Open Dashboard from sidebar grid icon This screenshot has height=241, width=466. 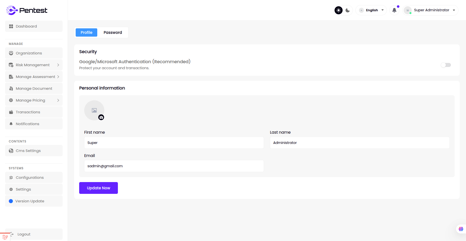pos(11,26)
